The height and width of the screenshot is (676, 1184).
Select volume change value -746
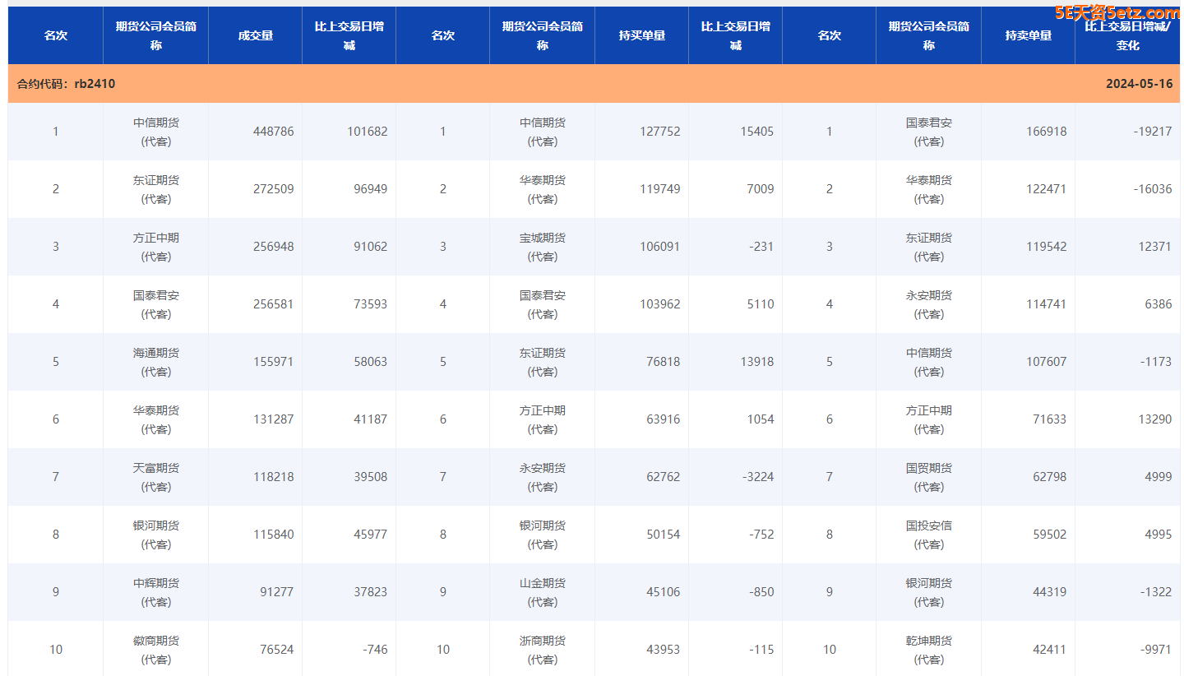pos(375,650)
